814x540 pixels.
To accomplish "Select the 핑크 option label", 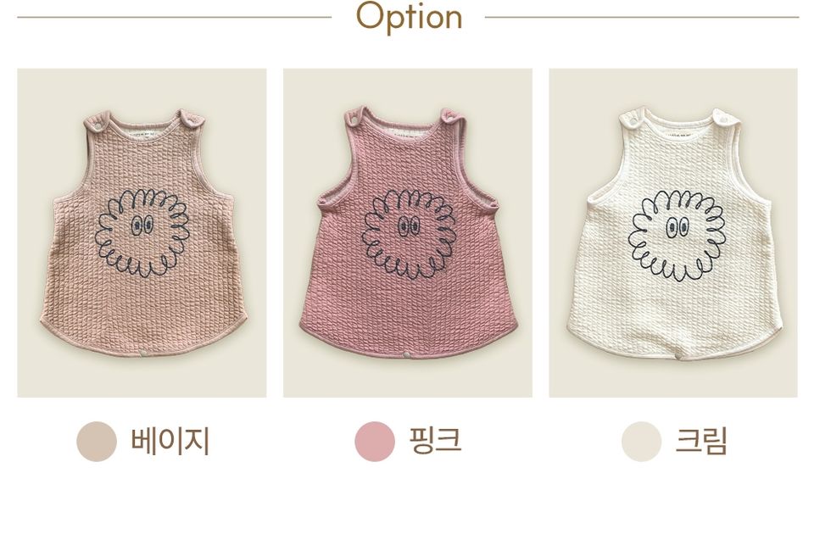I will [x=435, y=440].
